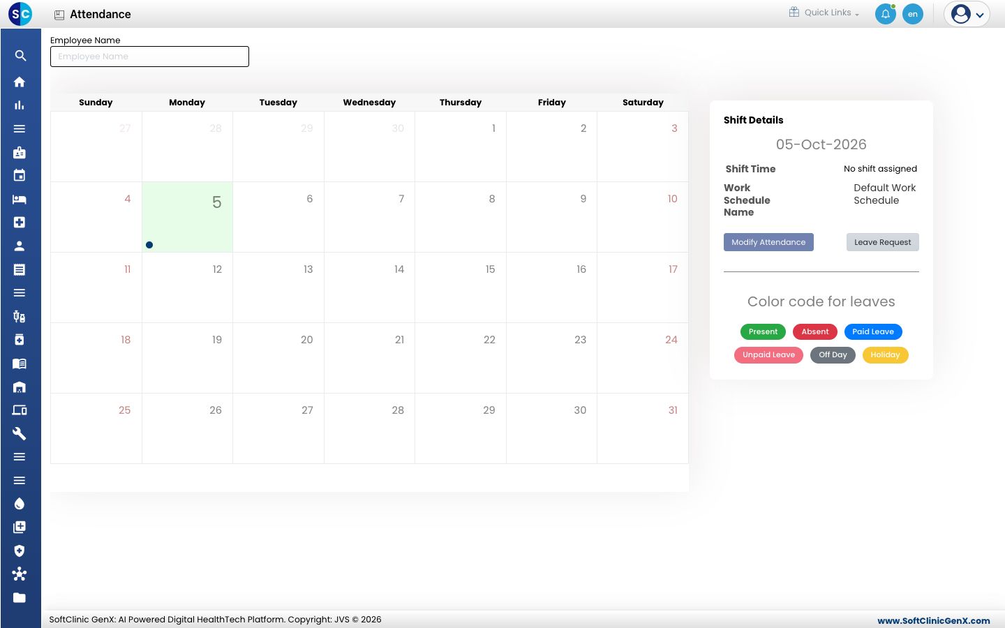Open the notifications bell icon

[x=886, y=14]
